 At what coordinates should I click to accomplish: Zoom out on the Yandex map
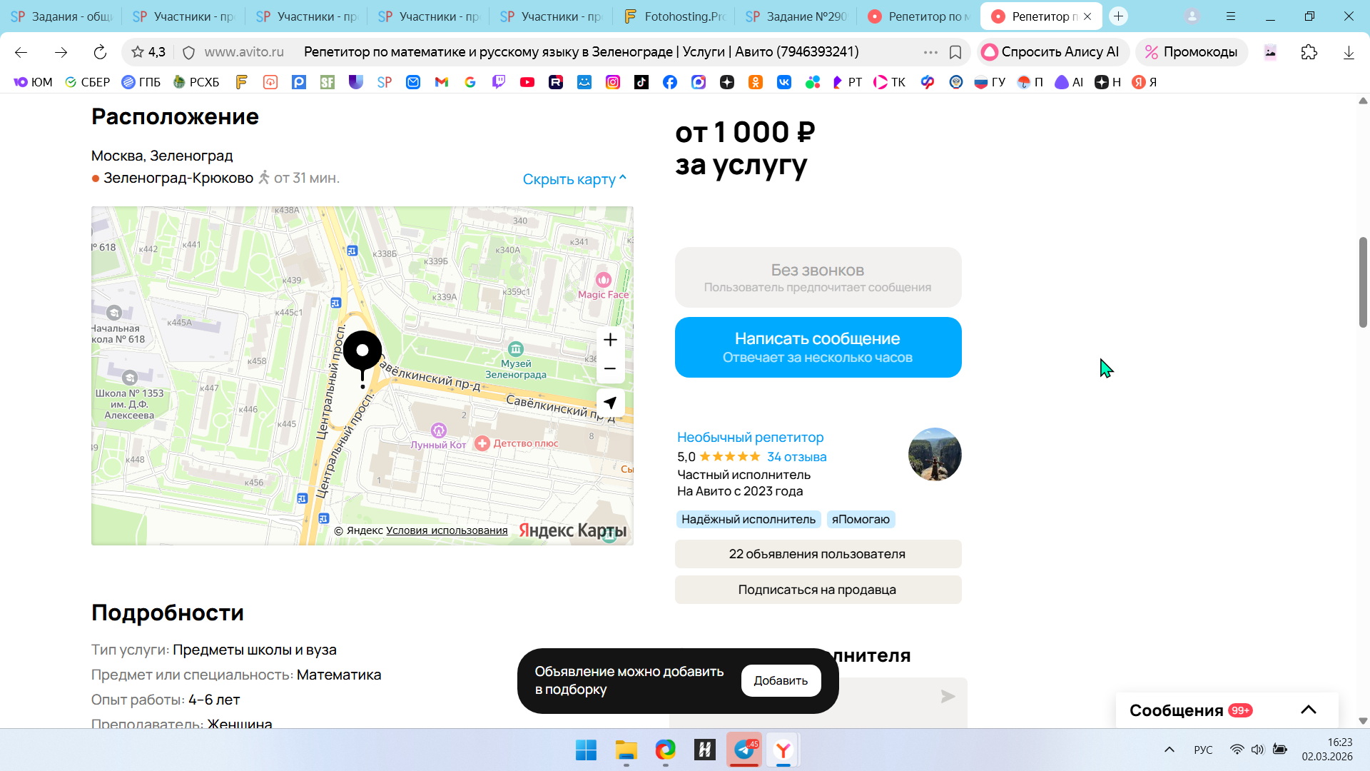[x=610, y=369]
